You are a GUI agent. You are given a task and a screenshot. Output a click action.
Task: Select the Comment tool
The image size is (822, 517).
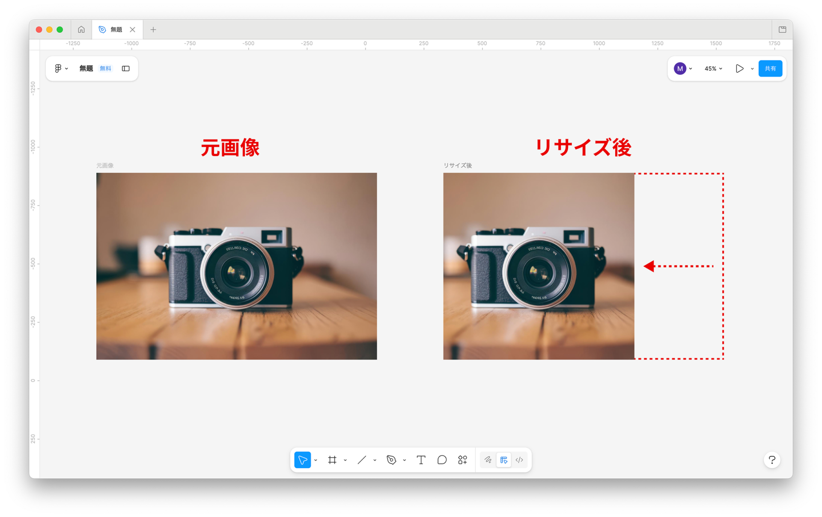(x=442, y=460)
